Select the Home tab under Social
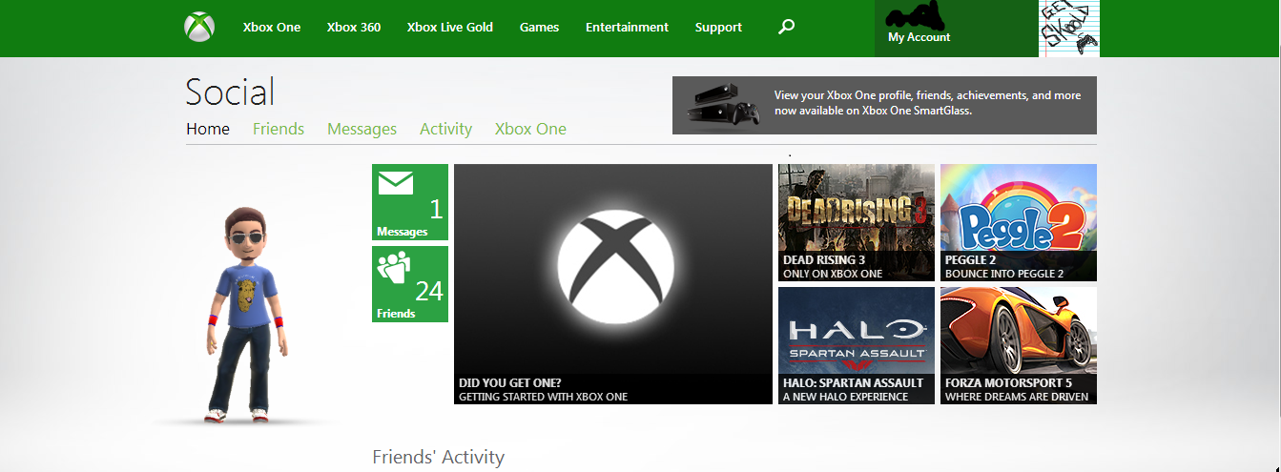The image size is (1281, 472). point(208,129)
